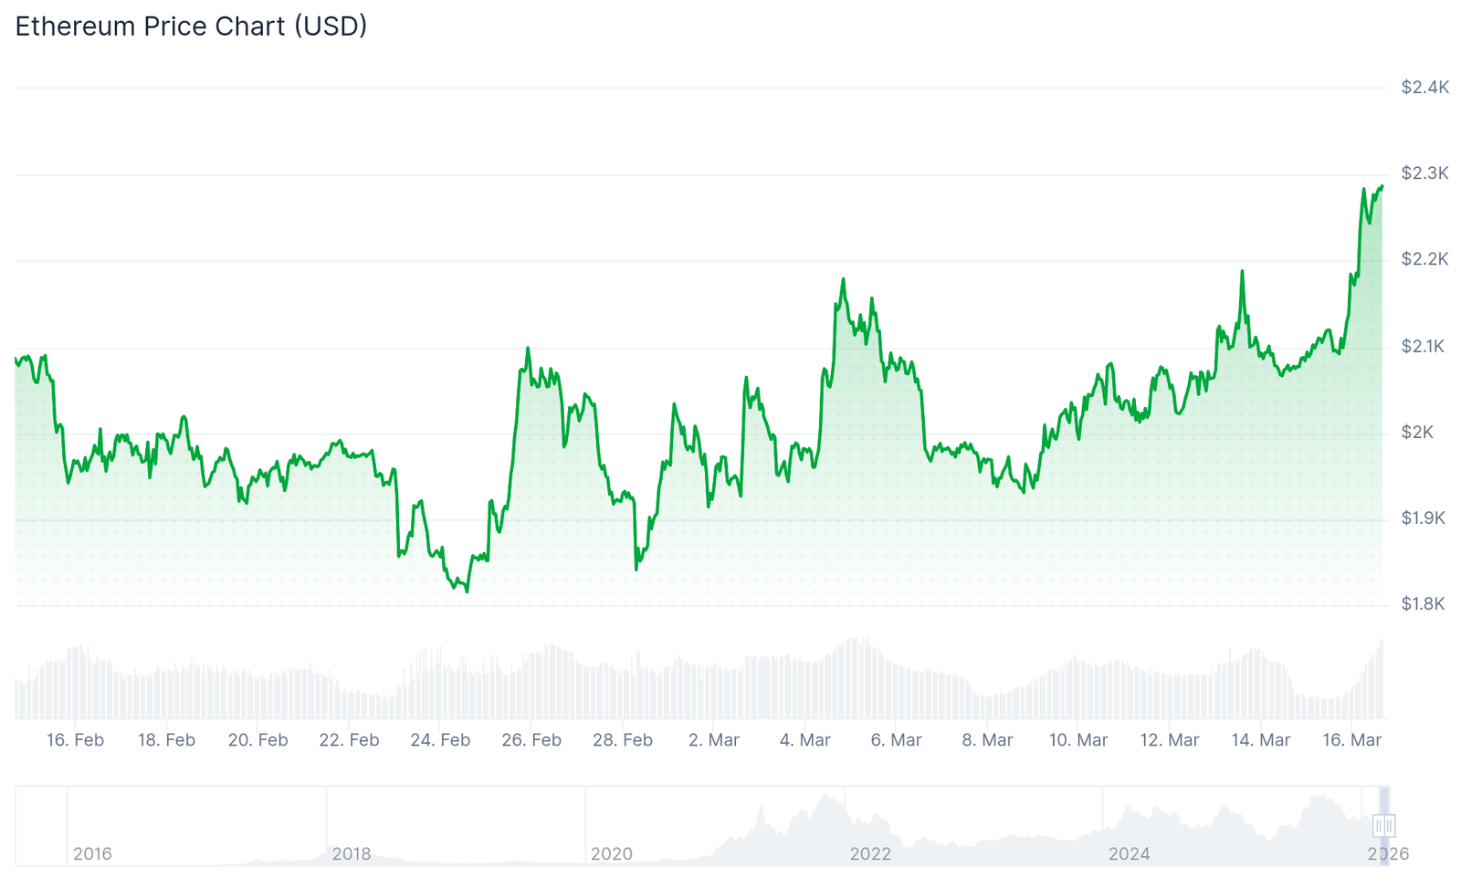Click the tallest peak in the navigator mini-chart
Screen dimensions: 1461x888
coord(827,795)
